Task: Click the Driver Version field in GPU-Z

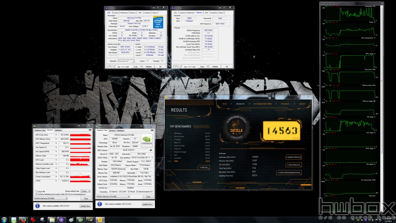Action: point(131,177)
